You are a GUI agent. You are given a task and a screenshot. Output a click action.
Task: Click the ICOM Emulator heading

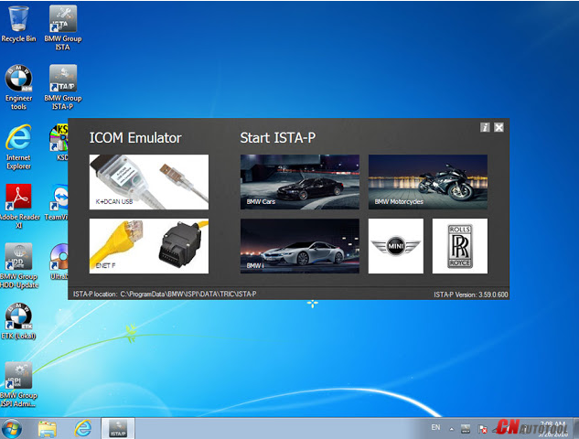[135, 138]
